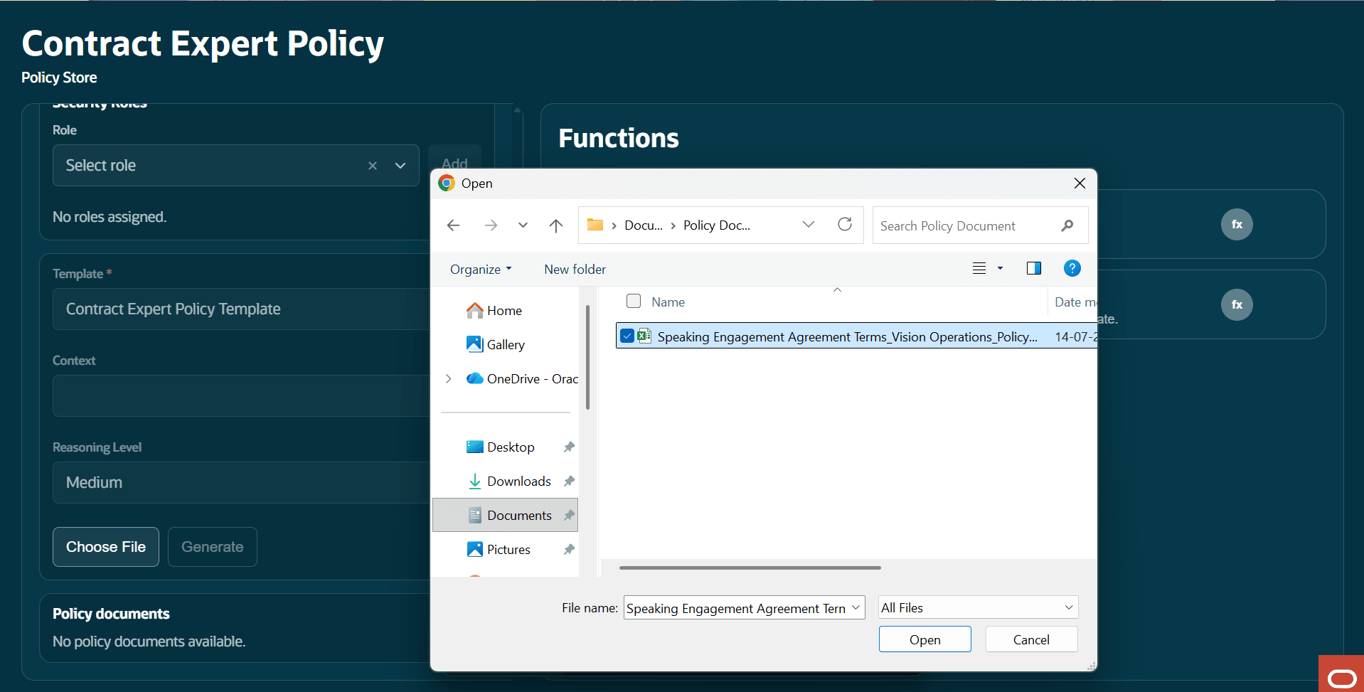Image resolution: width=1364 pixels, height=692 pixels.
Task: Click the upper fx function icon
Action: (1237, 225)
